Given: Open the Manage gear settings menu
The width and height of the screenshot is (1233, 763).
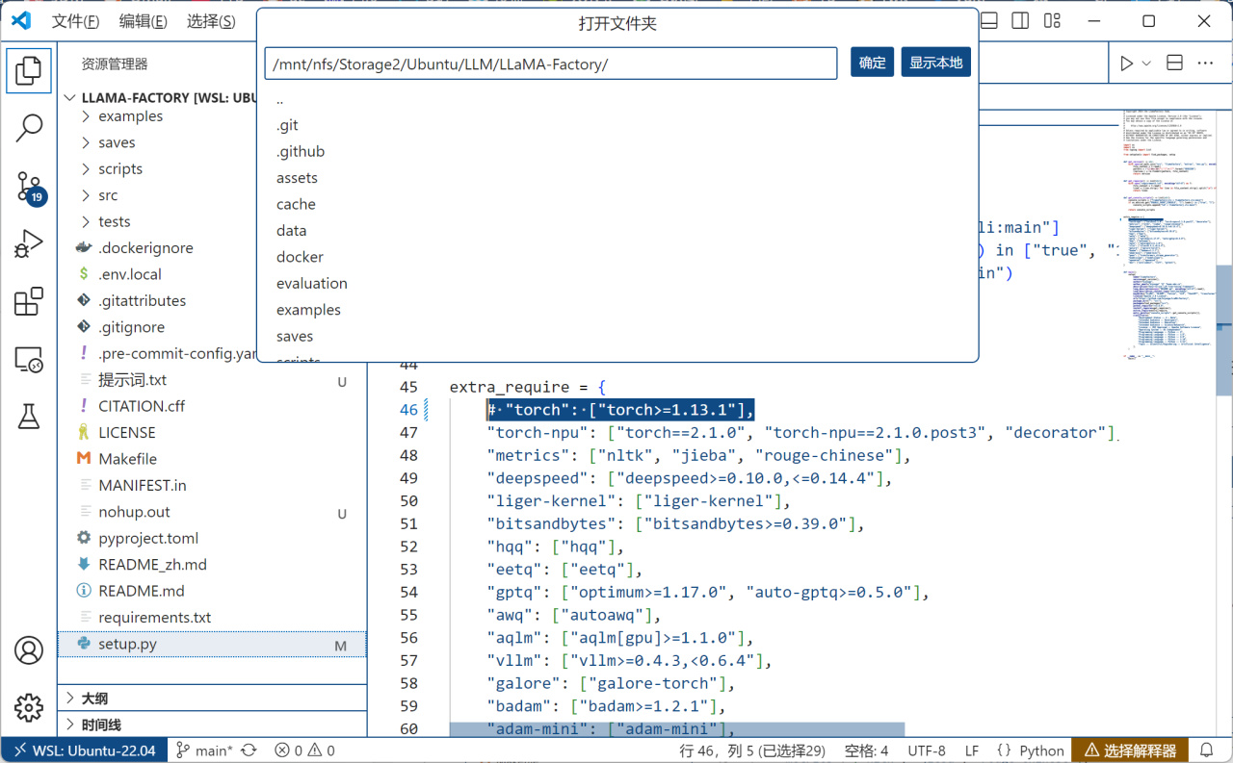Looking at the screenshot, I should point(29,708).
